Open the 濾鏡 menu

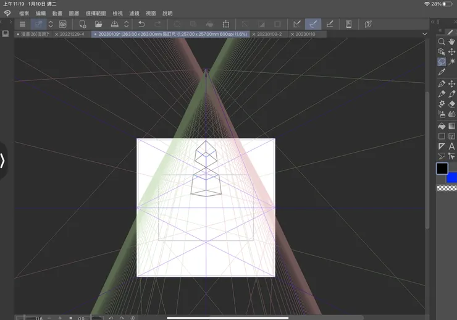point(134,13)
